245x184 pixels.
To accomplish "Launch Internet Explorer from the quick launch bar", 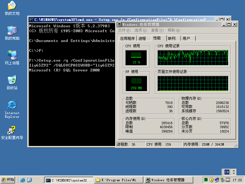I will tap(22, 180).
